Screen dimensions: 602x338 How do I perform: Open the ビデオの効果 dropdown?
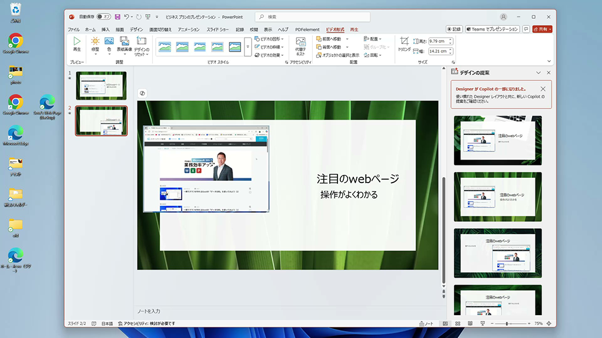coord(269,55)
